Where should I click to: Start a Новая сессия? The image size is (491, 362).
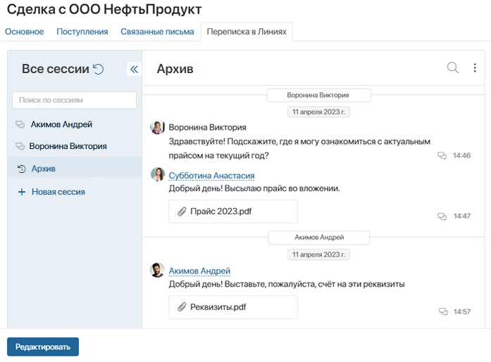58,192
